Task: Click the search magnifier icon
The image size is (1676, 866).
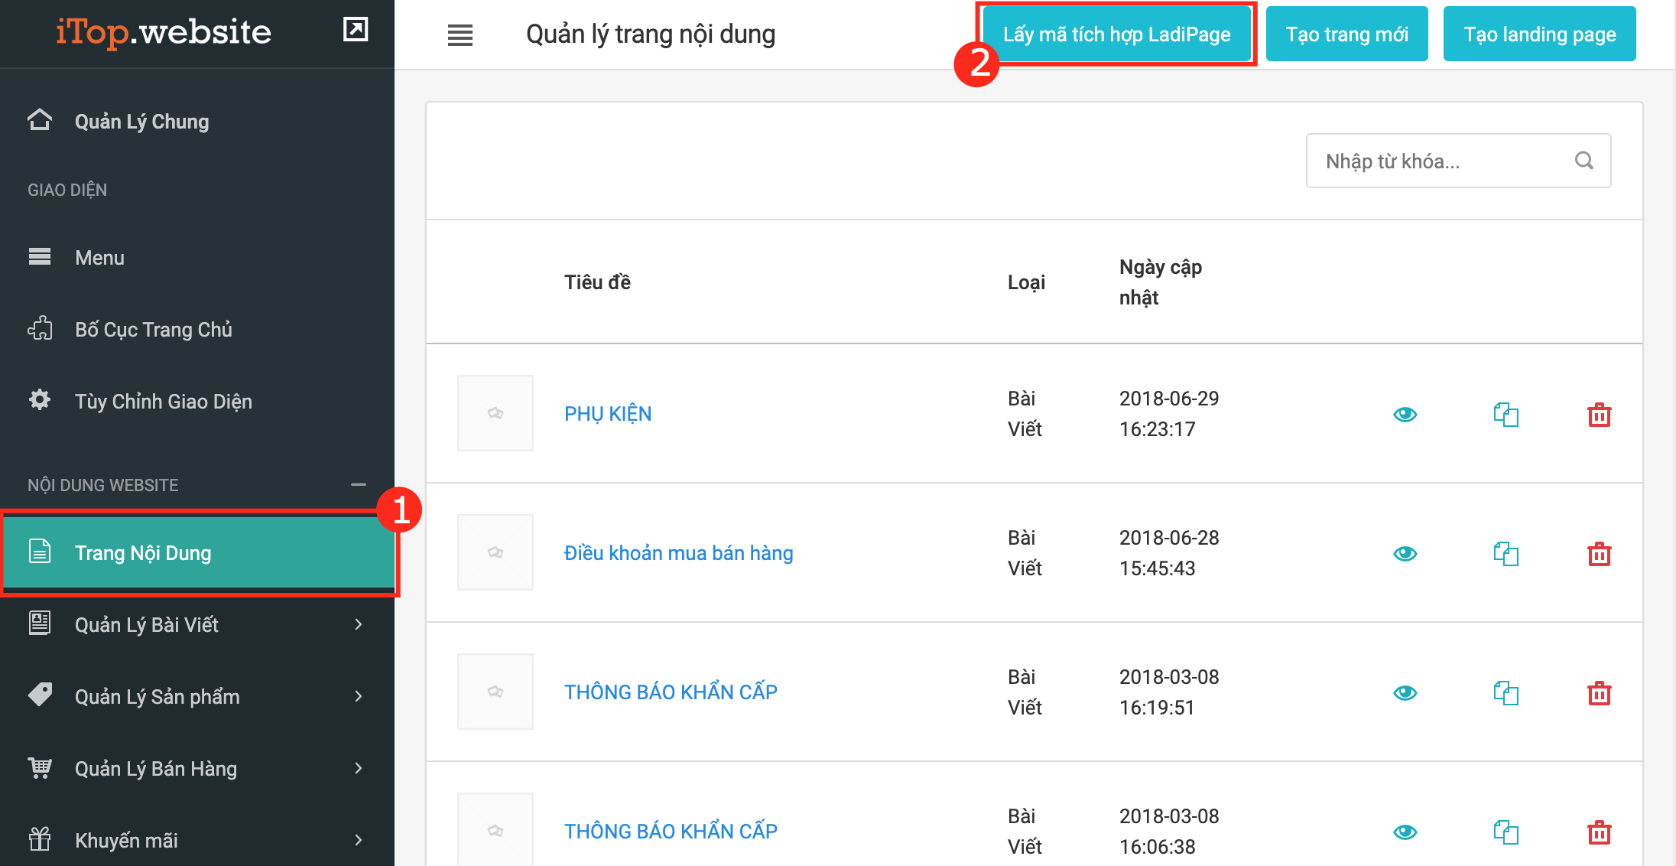Action: point(1583,161)
